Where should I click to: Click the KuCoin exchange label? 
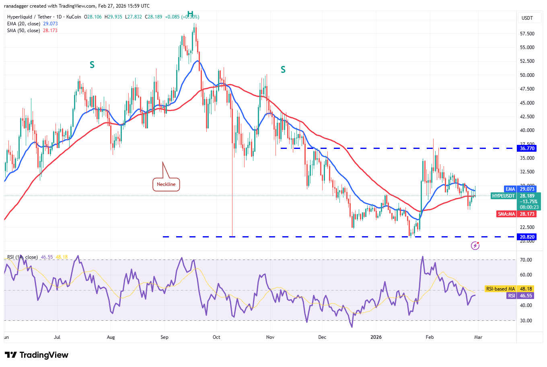[73, 17]
